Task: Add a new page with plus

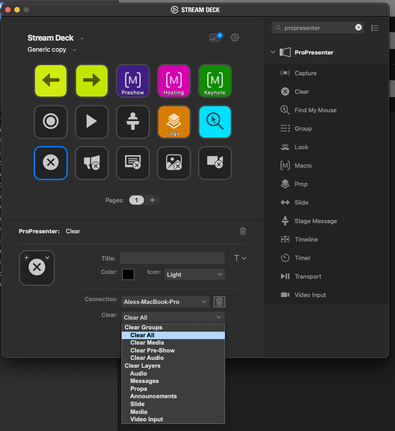Action: [x=152, y=200]
